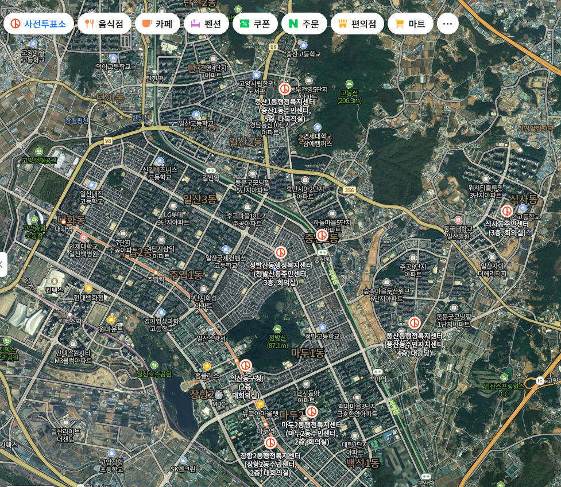Image resolution: width=561 pixels, height=487 pixels.
Task: Click the 일산3동 district label
Action: pyautogui.click(x=200, y=200)
